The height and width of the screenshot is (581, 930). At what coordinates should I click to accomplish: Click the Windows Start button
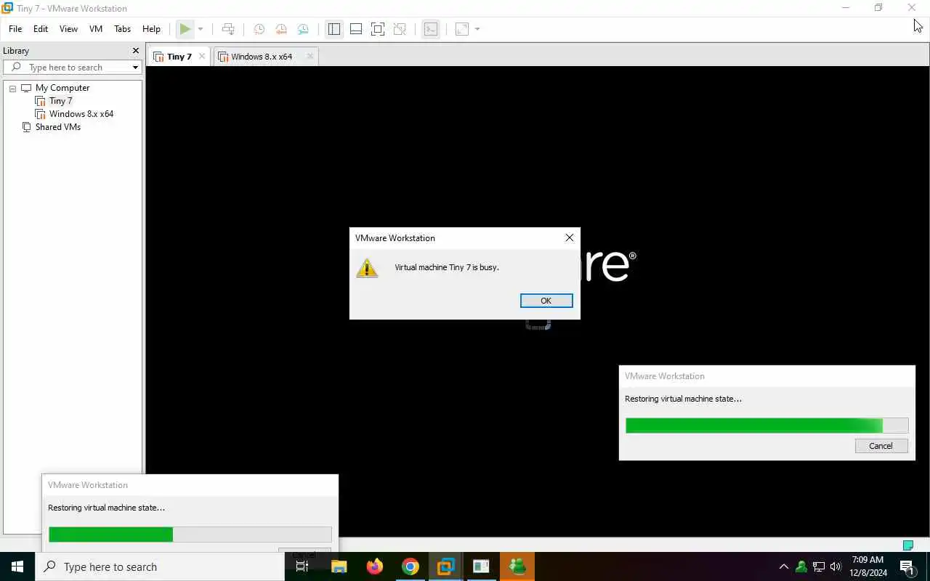pyautogui.click(x=17, y=566)
